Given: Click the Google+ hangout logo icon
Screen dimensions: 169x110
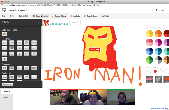Looking at the screenshot, I should 4,10.
